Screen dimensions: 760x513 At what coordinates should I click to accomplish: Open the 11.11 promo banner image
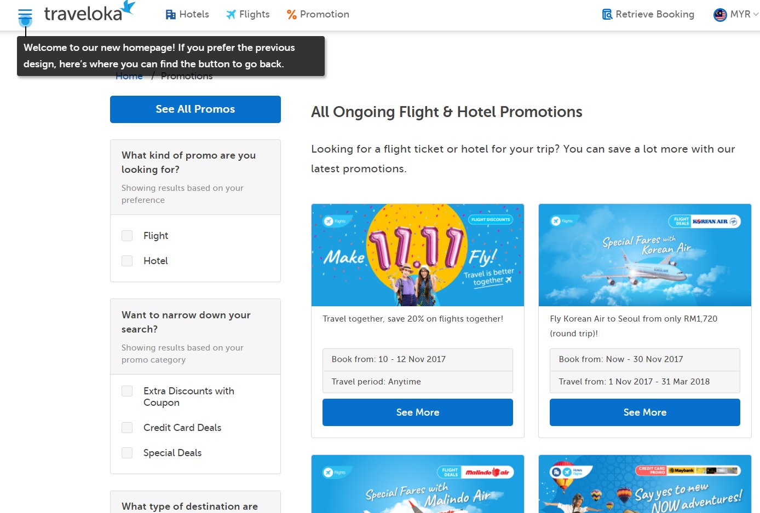click(x=417, y=255)
